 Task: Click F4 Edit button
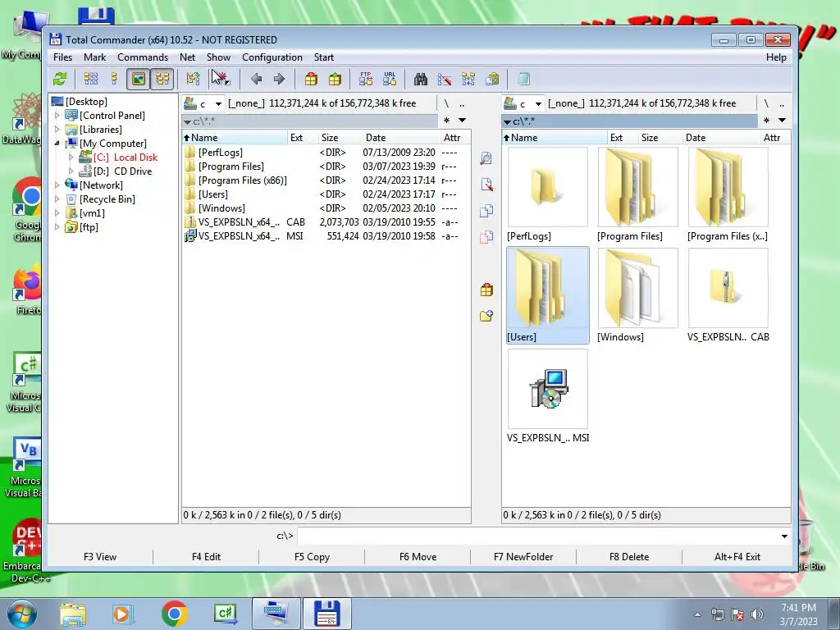pos(206,557)
